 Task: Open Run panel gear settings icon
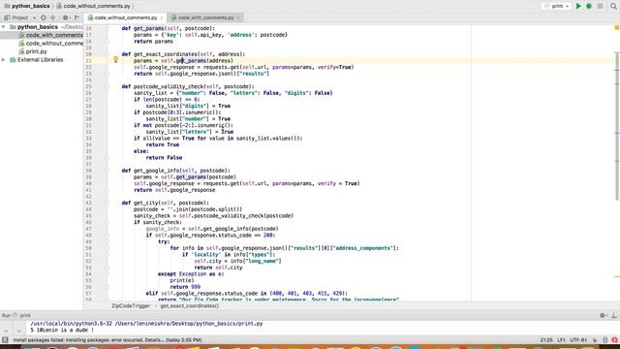click(x=603, y=315)
